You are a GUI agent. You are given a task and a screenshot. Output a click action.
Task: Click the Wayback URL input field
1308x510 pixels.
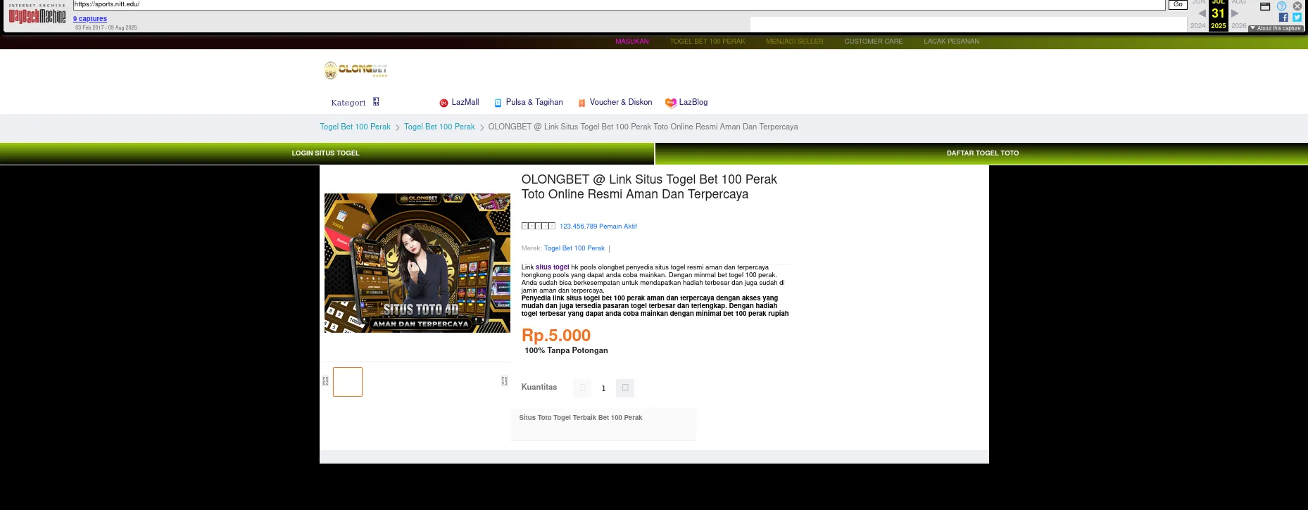point(620,5)
